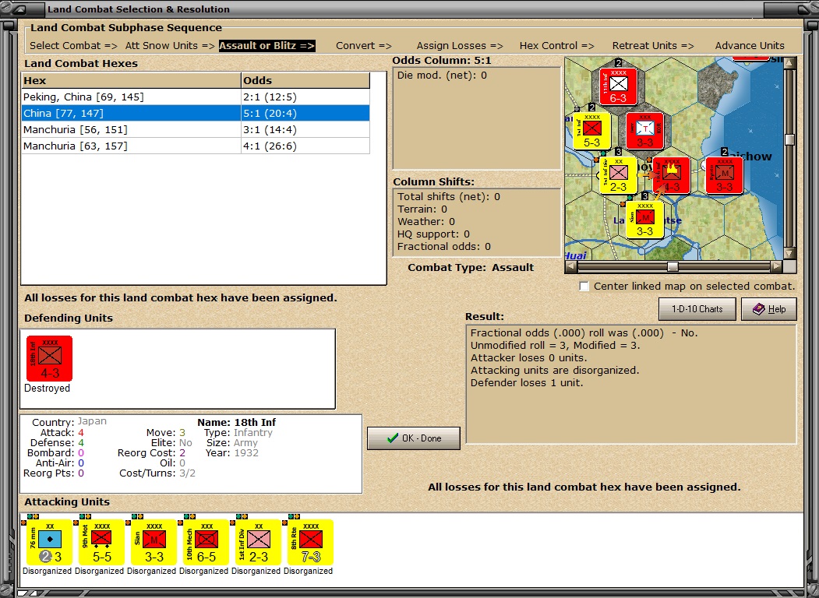Click the 11th Inf 6-3 counter on map
819x598 pixels.
point(618,86)
